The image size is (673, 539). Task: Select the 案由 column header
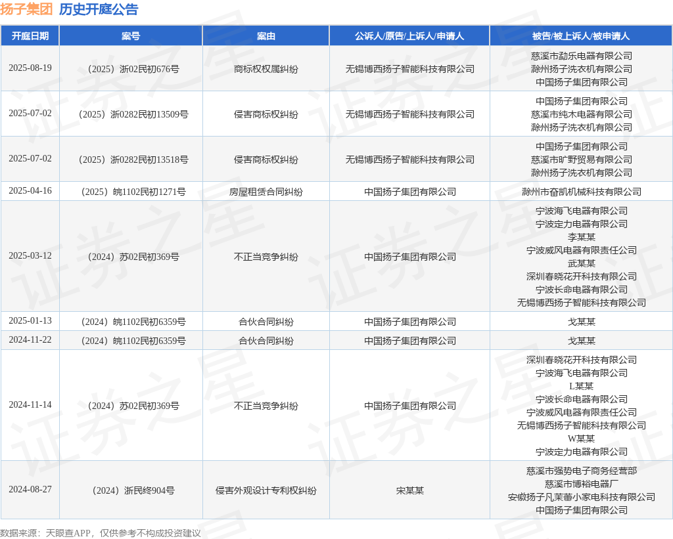point(266,36)
